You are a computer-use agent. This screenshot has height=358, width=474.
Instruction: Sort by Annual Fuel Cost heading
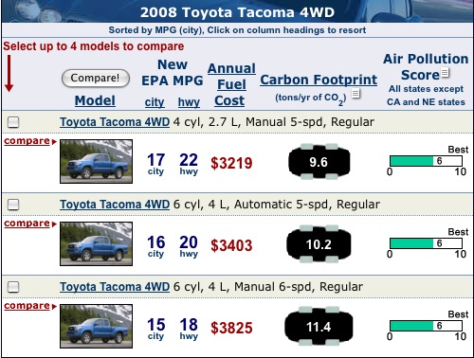(x=231, y=84)
